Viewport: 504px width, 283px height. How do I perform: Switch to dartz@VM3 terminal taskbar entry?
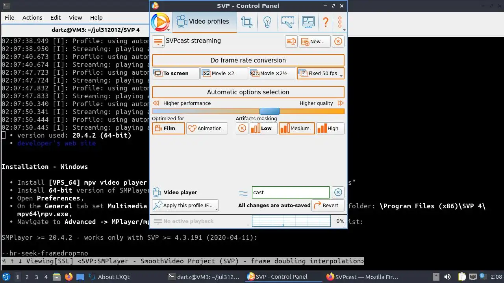click(204, 277)
